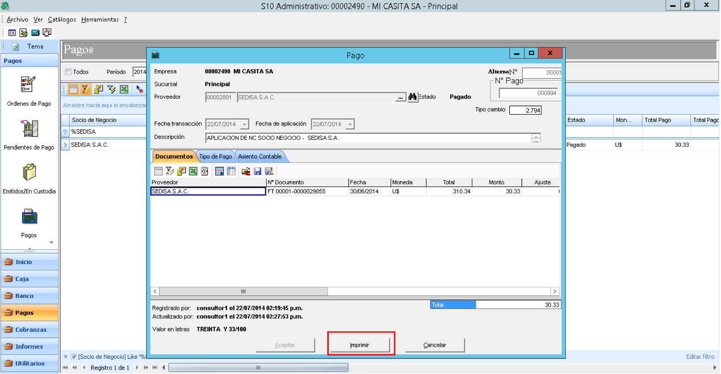The image size is (721, 374).
Task: Switch to the Tipo de Pago tab
Action: pos(216,156)
